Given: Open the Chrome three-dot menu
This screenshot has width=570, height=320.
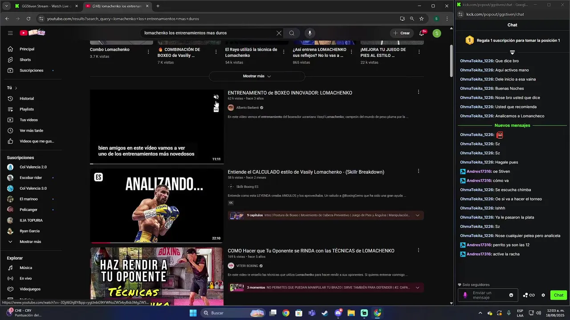Looking at the screenshot, I should (447, 19).
